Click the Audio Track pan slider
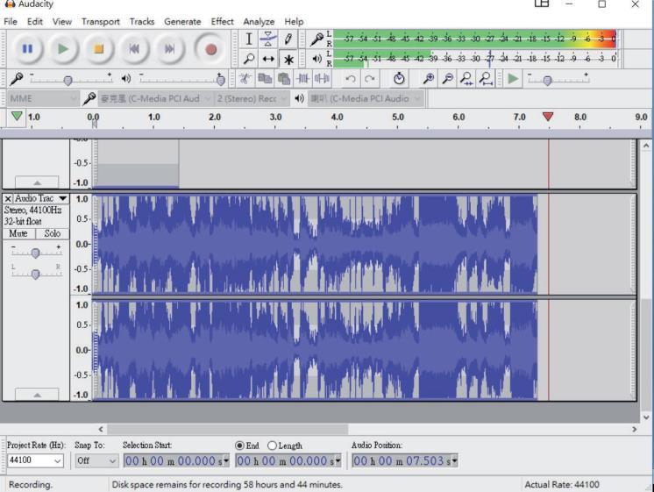This screenshot has height=492, width=654. (x=36, y=274)
